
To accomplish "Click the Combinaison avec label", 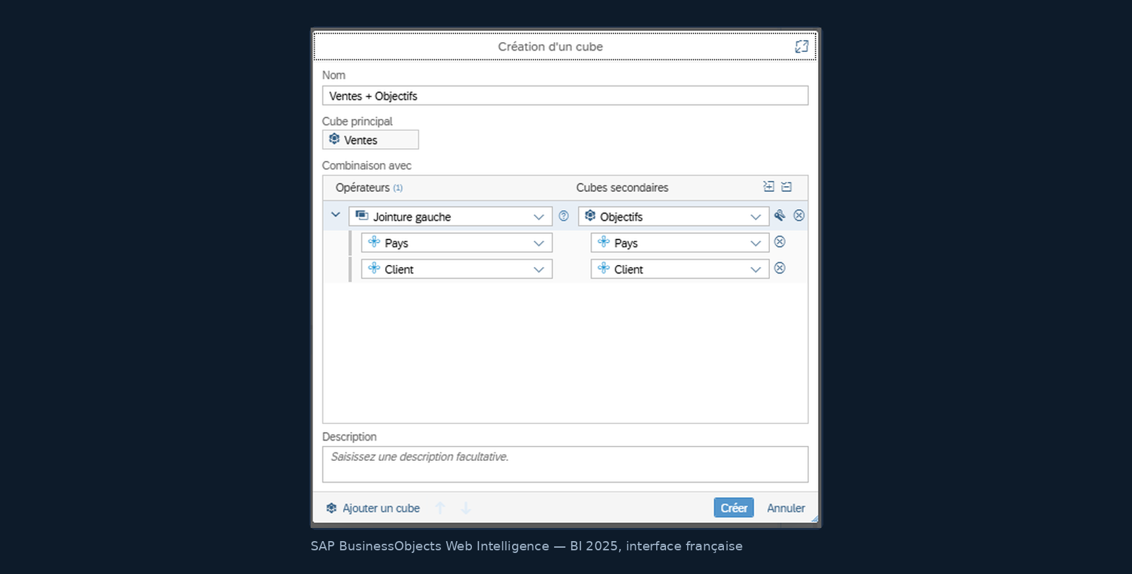I will 367,166.
